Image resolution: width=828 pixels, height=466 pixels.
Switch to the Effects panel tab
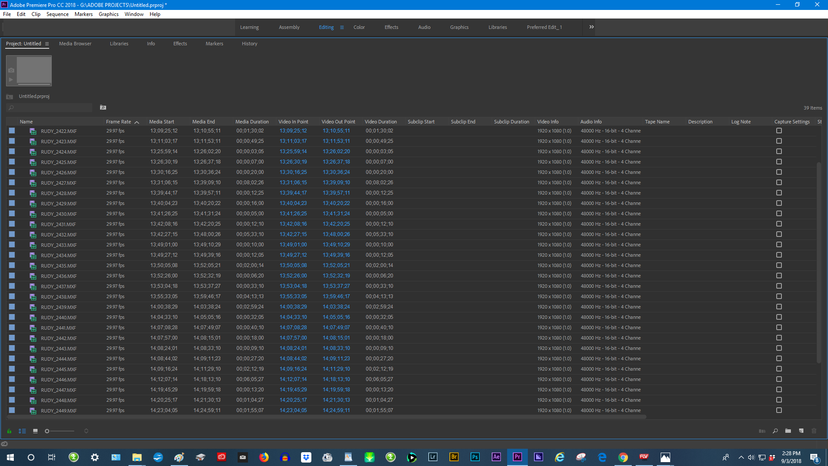pos(180,44)
